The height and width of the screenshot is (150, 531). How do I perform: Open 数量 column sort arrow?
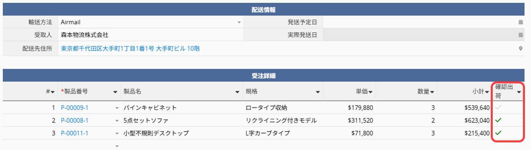[x=432, y=92]
